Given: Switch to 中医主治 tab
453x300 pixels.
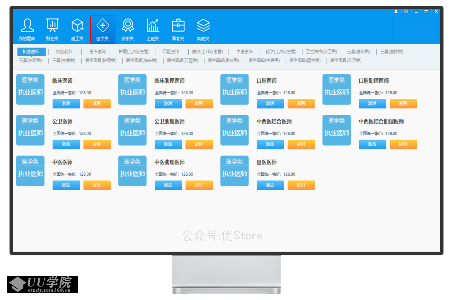Looking at the screenshot, I should pyautogui.click(x=245, y=52).
